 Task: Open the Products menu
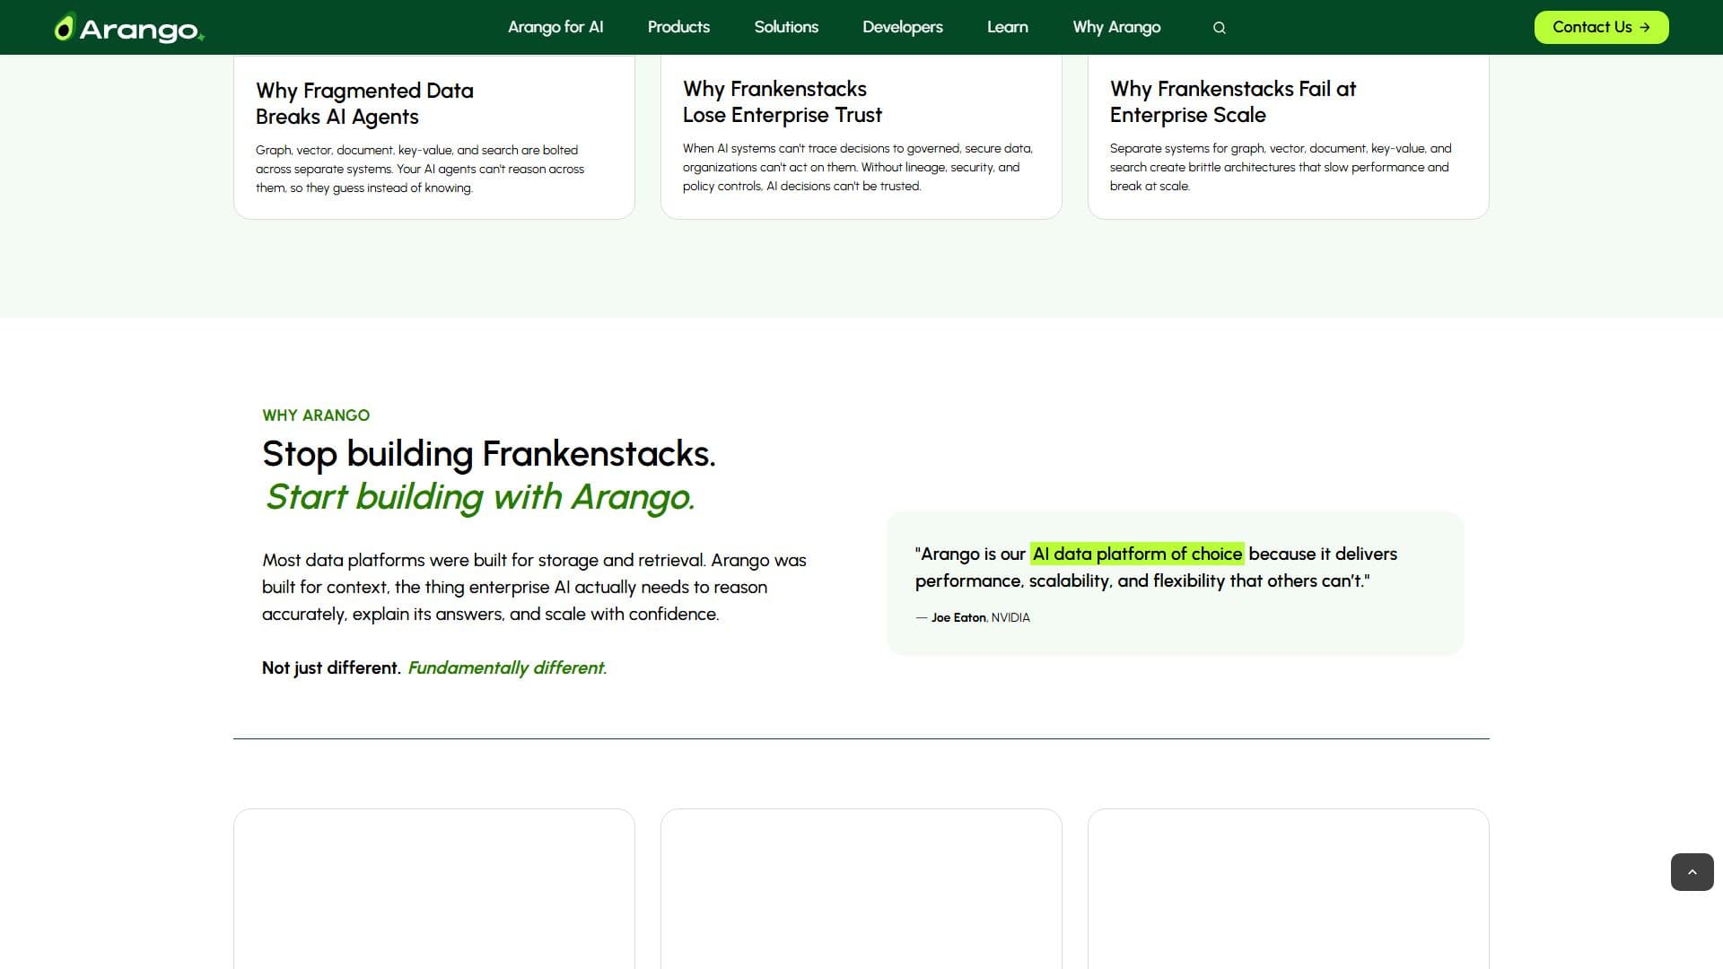pyautogui.click(x=678, y=27)
